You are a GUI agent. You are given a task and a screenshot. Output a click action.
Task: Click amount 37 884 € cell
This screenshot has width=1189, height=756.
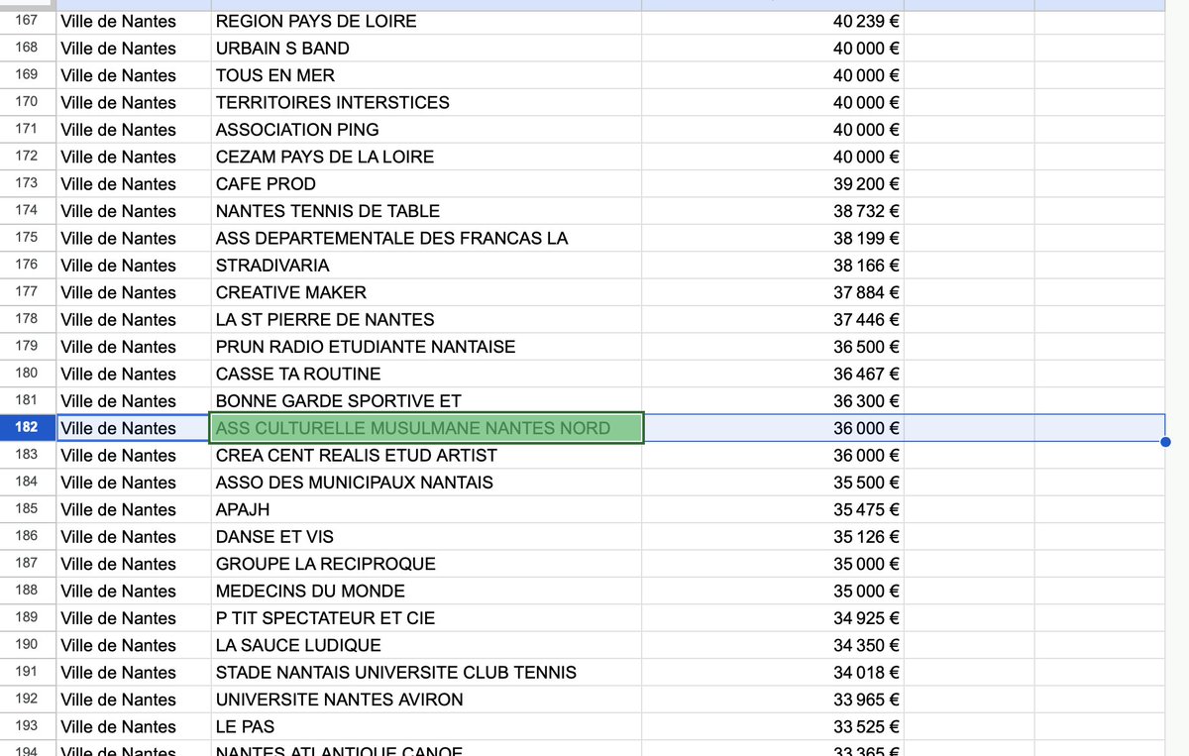(x=773, y=292)
